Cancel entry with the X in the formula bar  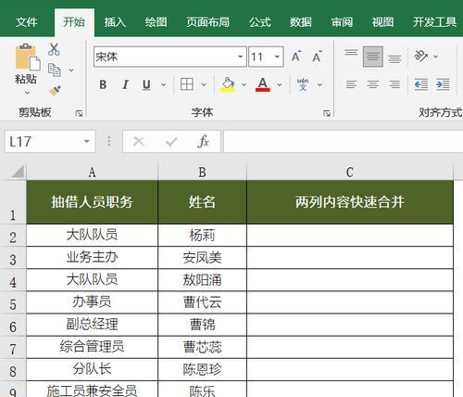point(139,142)
